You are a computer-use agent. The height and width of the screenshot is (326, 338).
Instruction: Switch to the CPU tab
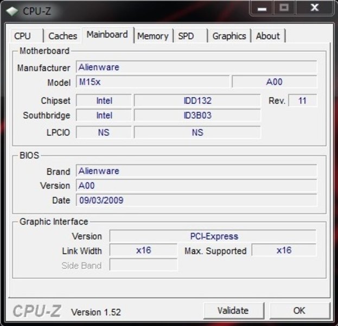[x=27, y=36]
